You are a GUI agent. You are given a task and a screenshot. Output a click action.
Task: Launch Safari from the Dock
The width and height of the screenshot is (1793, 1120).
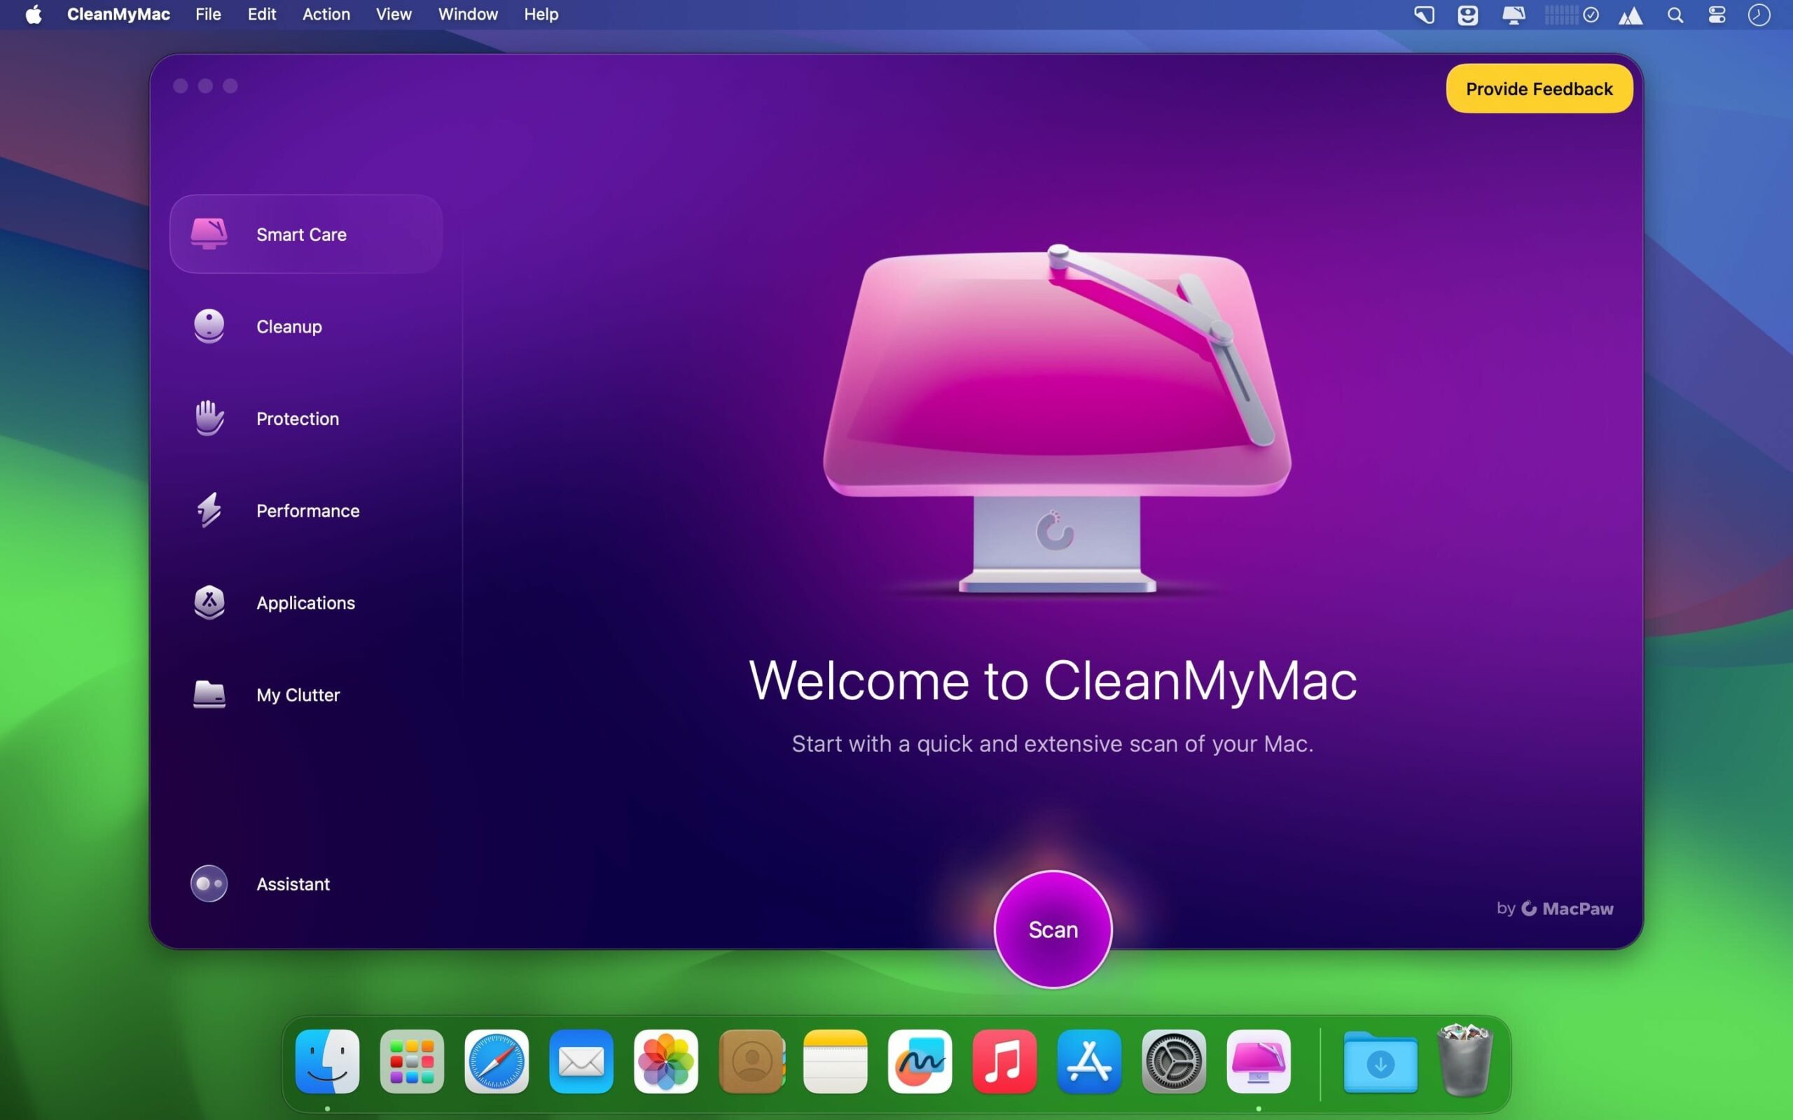tap(497, 1062)
